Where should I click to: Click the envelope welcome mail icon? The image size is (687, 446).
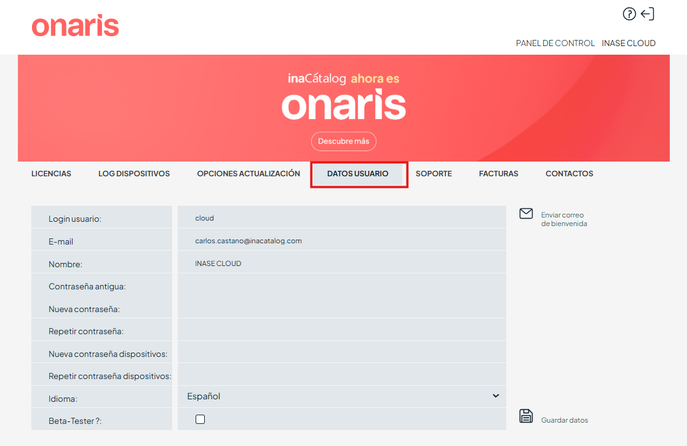coord(526,214)
